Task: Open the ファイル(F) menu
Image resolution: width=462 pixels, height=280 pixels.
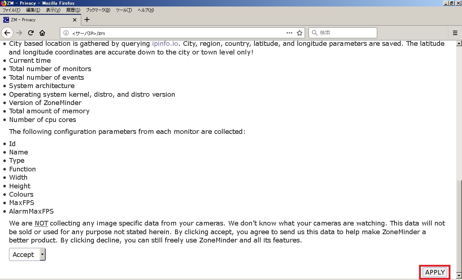Action: pyautogui.click(x=12, y=10)
